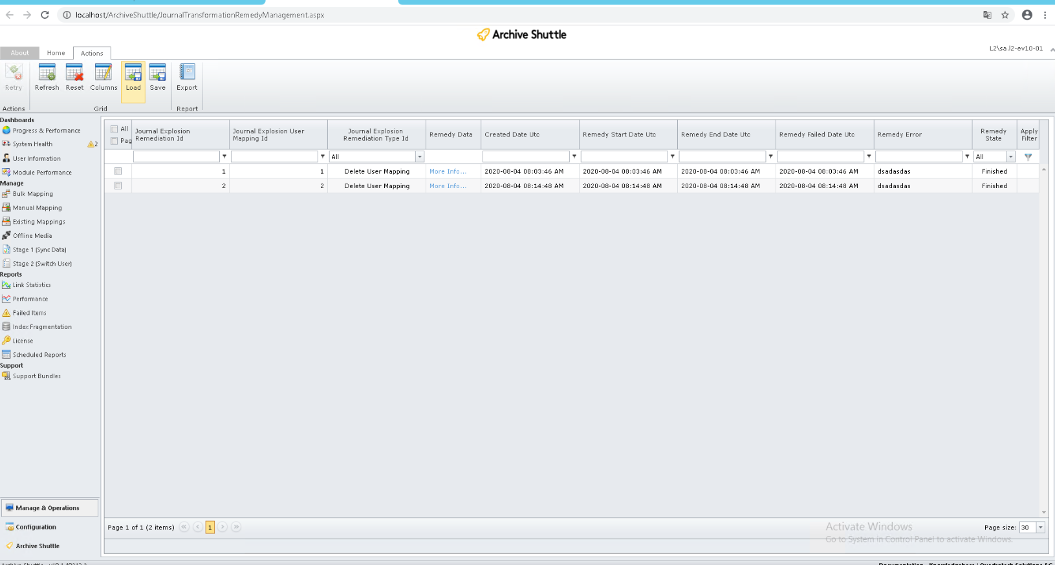Select the checkbox for row 2

(118, 186)
